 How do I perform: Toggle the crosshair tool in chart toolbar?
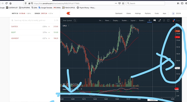coord(149,20)
